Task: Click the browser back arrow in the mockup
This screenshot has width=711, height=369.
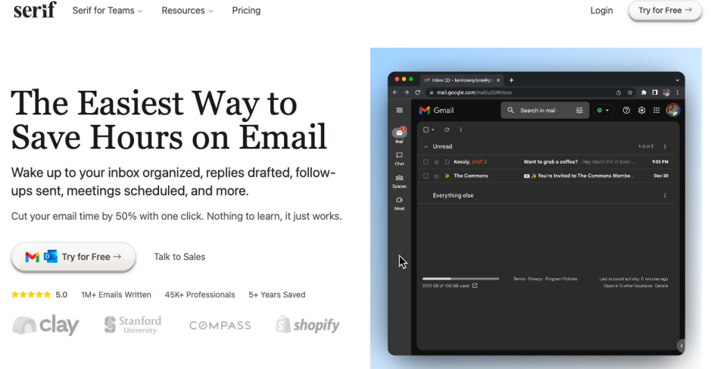Action: 395,92
